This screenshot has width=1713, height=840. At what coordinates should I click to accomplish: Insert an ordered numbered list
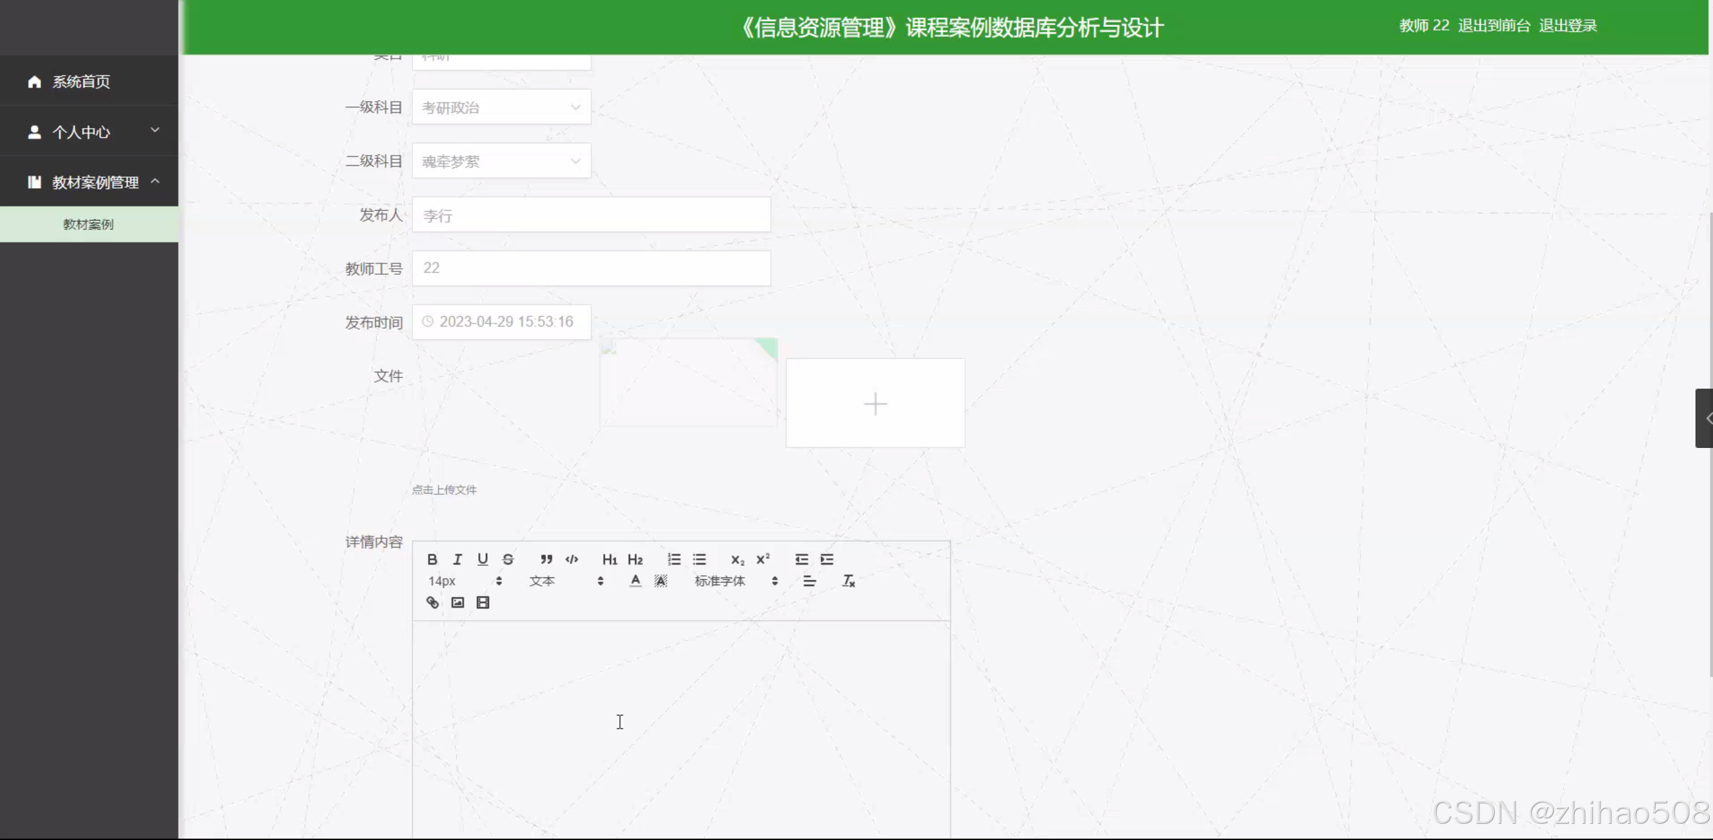pos(674,559)
